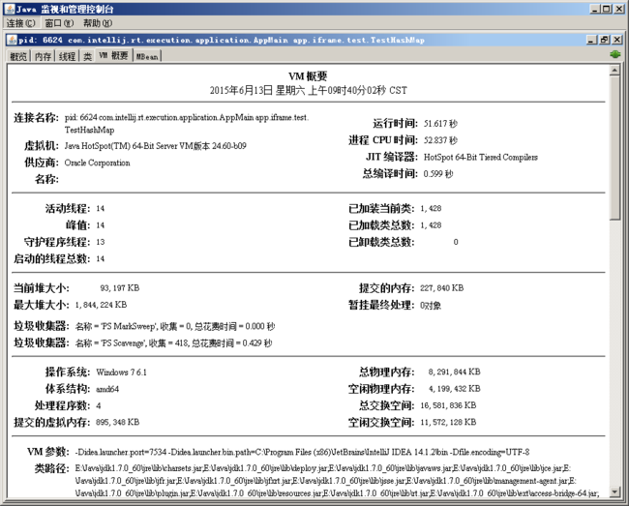
Task: Click the 总编译时间 value 0.599 秒
Action: tap(438, 174)
